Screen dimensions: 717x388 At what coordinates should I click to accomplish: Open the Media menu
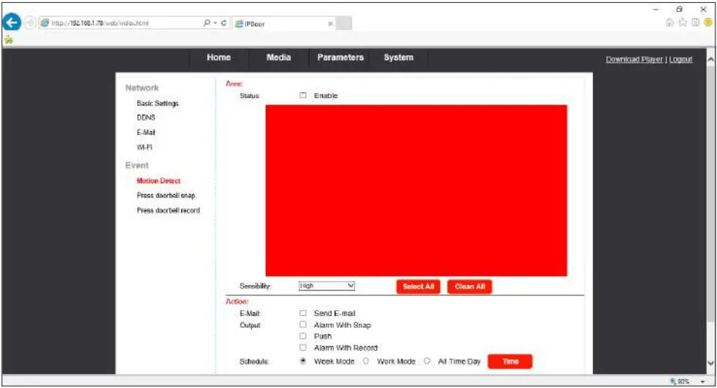(278, 58)
